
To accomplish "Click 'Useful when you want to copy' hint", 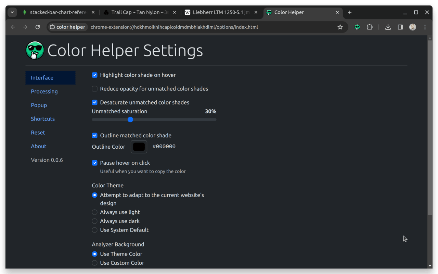I will 143,171.
